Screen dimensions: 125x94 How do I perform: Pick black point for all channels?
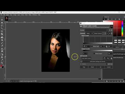coord(104,58)
